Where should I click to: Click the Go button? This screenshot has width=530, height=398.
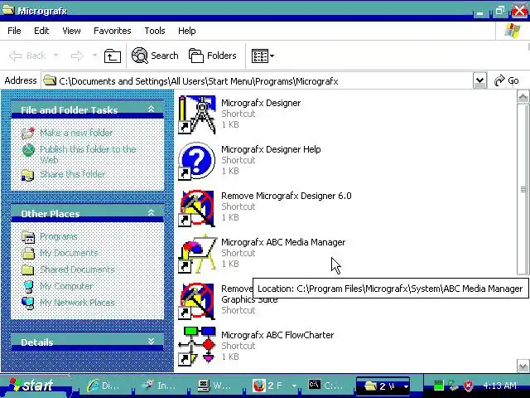(506, 80)
